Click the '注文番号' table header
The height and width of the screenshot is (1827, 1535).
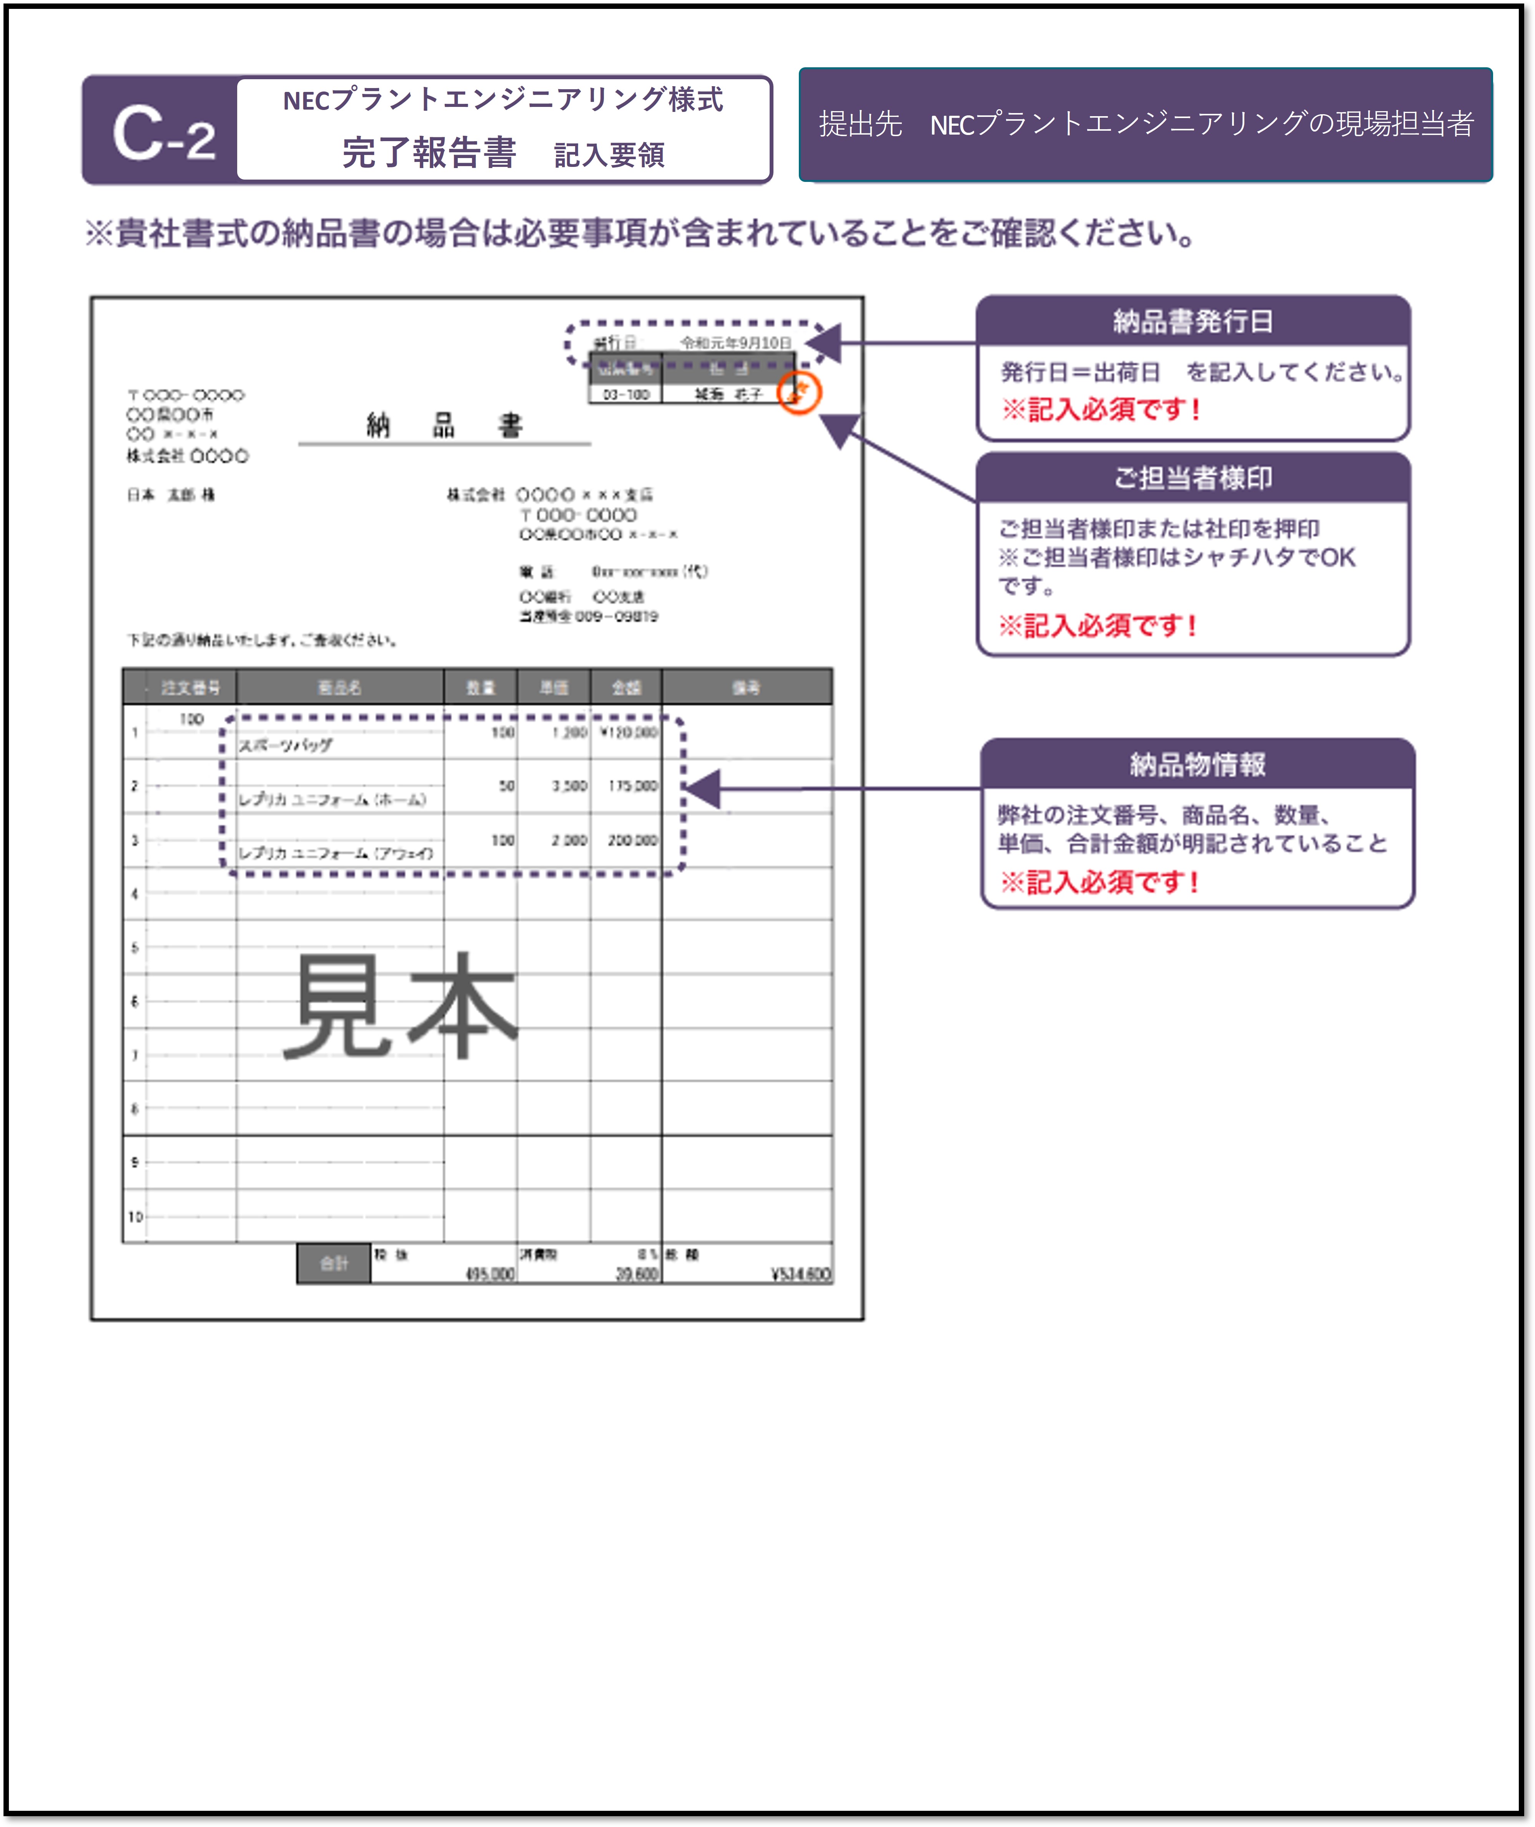(x=191, y=688)
